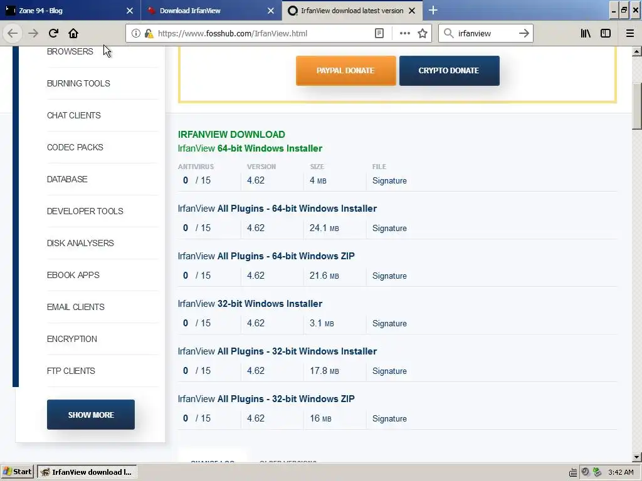The image size is (642, 481).
Task: Open the Windows Start menu
Action: pyautogui.click(x=17, y=472)
